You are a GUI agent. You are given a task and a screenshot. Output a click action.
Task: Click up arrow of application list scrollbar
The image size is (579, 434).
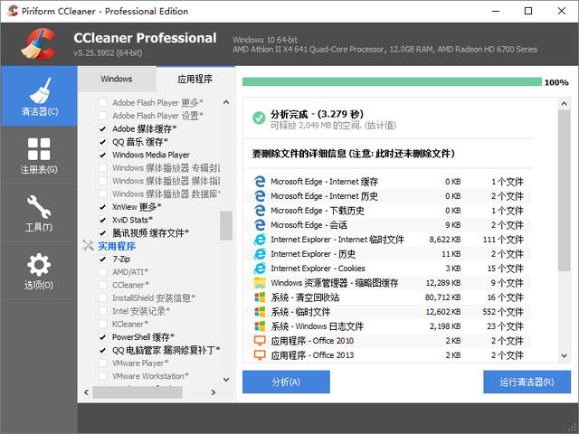point(226,102)
